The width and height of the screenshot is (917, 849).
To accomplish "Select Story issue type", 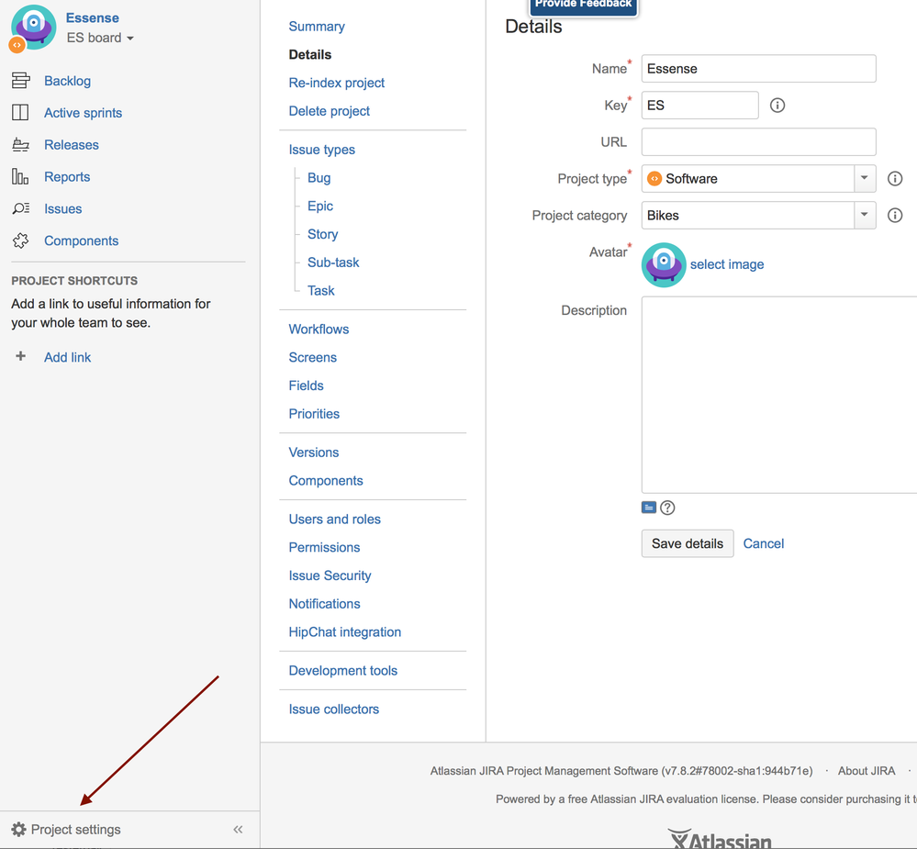I will (x=323, y=234).
